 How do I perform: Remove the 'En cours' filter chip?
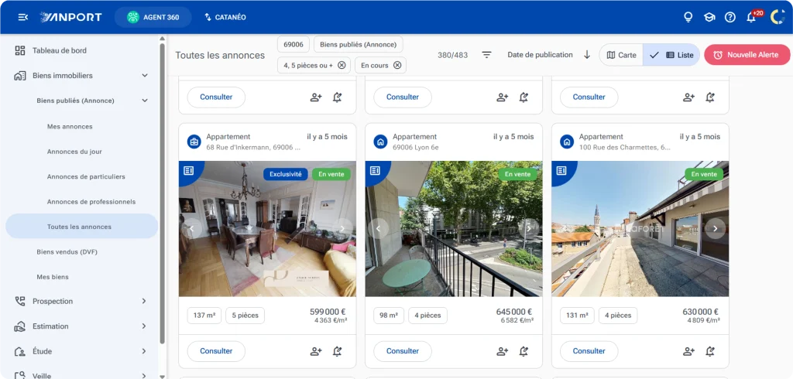[397, 66]
